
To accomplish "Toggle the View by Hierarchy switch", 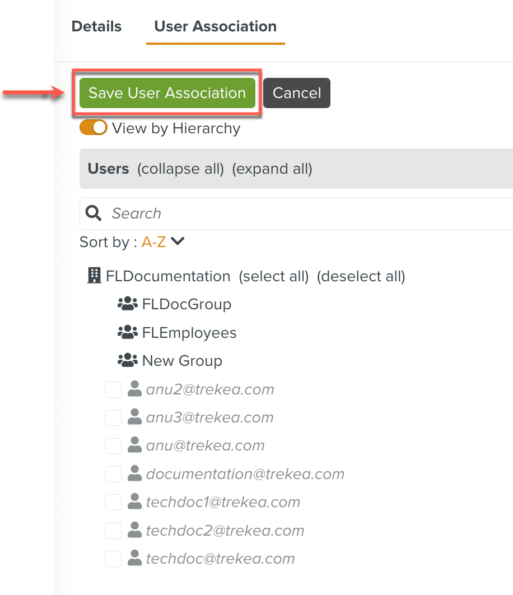I will click(x=94, y=128).
